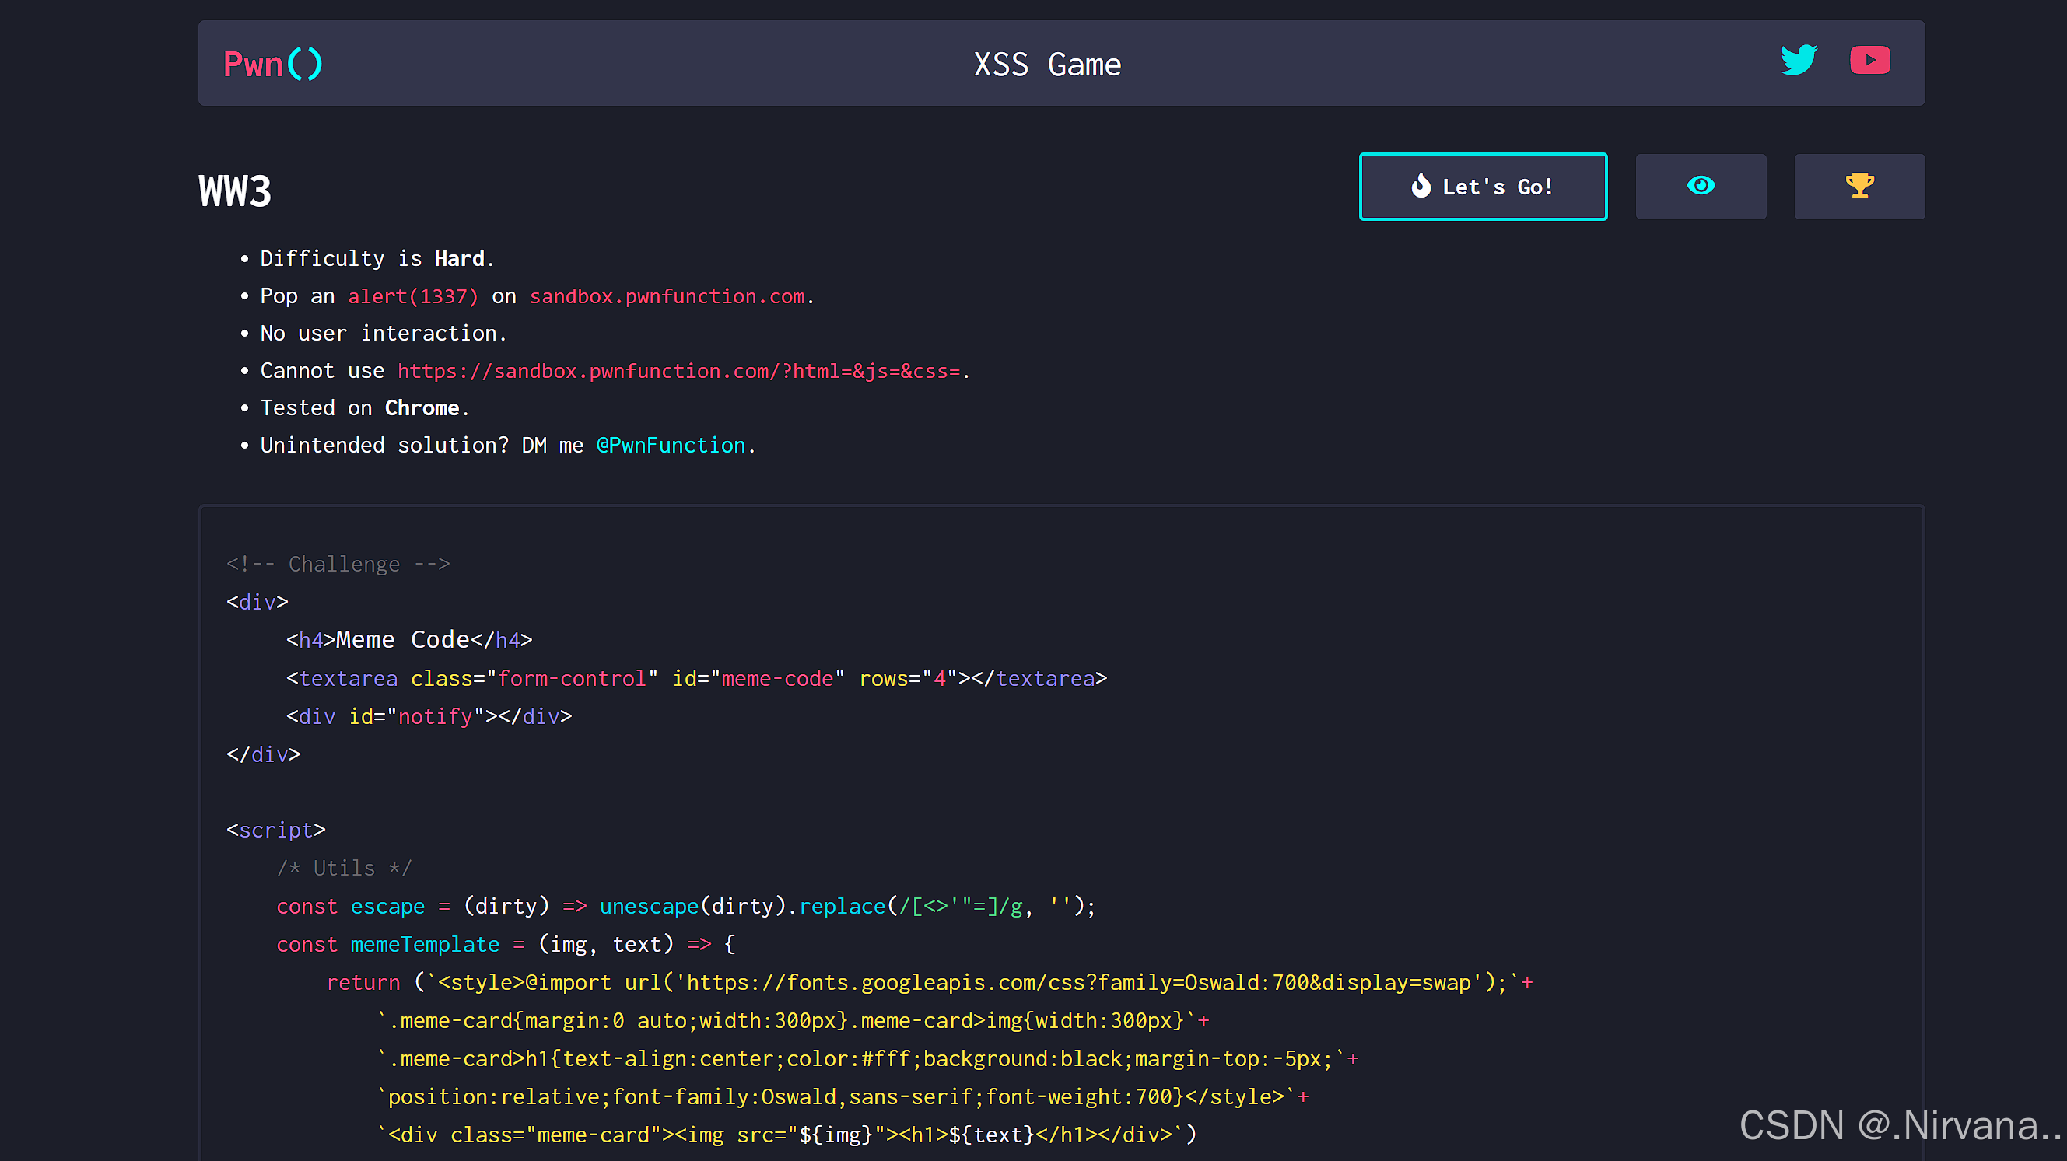Click the position:relative font-family code line
Viewport: 2067px width, 1161px height.
pos(843,1096)
